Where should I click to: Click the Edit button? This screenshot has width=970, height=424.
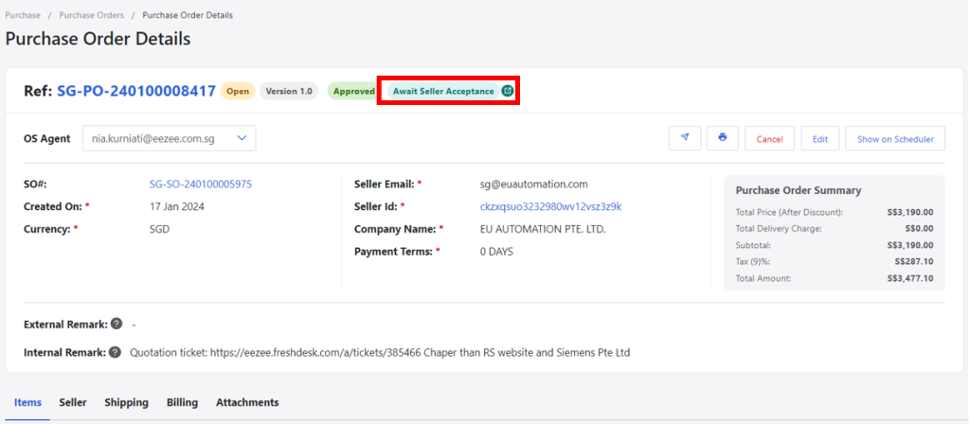coord(820,138)
